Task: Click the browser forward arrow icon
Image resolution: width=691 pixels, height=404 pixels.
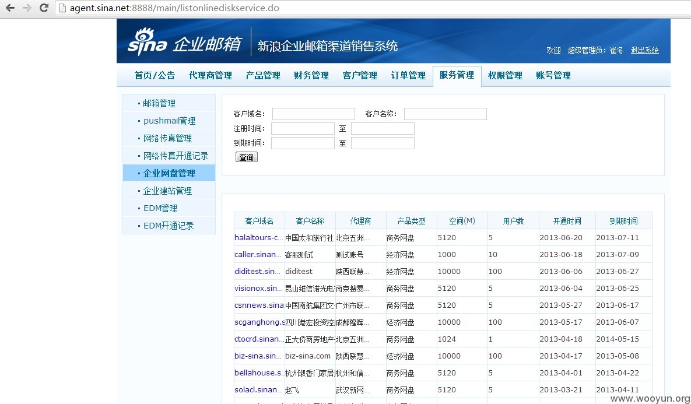Action: (x=27, y=8)
